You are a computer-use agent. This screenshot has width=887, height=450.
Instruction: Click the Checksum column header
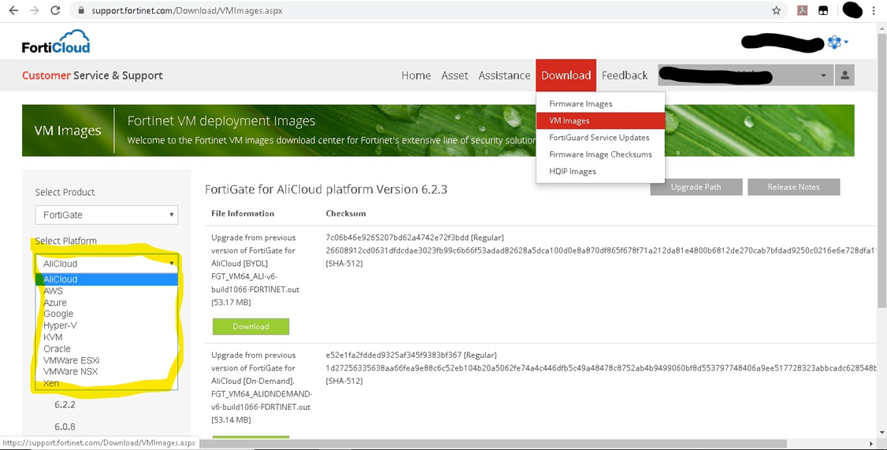pos(346,213)
